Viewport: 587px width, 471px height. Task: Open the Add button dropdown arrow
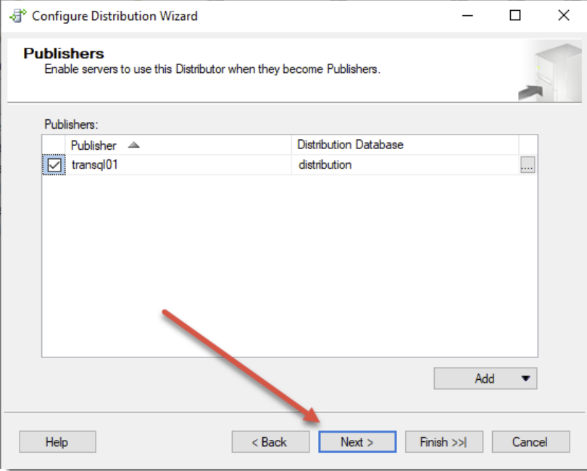click(x=525, y=378)
